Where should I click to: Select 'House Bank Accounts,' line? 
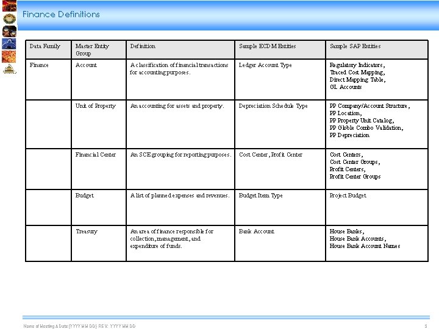click(358, 239)
